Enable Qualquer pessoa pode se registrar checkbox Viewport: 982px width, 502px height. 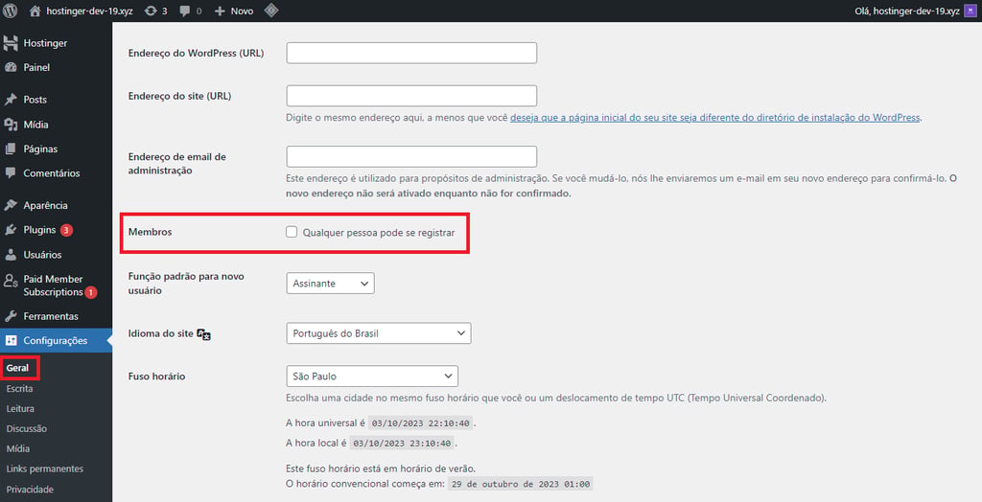click(292, 232)
